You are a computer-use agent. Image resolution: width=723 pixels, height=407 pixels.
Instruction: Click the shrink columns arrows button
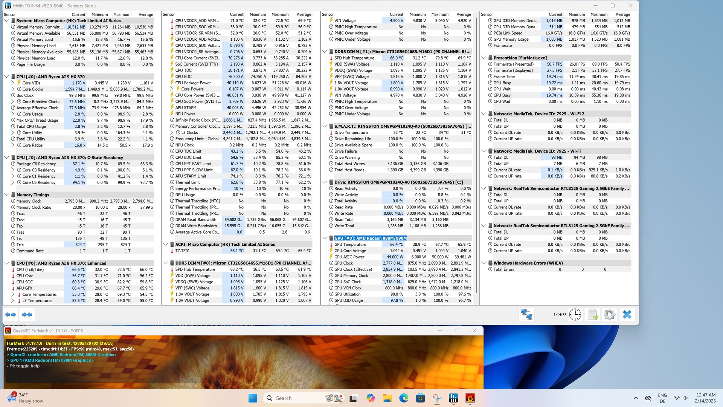coord(27,315)
